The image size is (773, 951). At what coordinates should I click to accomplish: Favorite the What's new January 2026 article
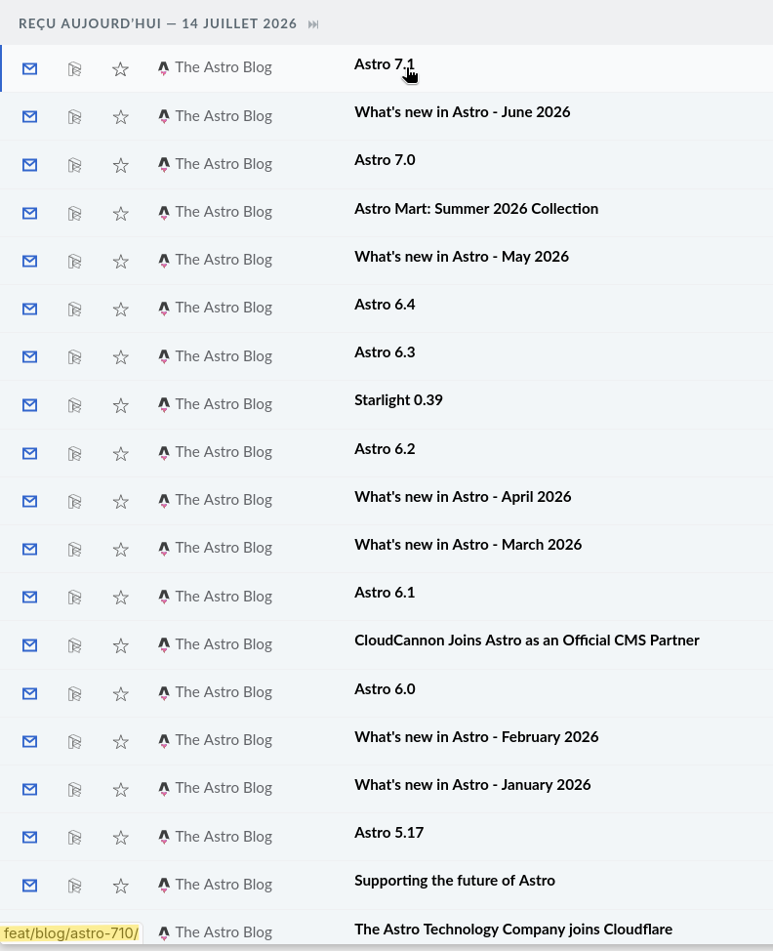121,789
